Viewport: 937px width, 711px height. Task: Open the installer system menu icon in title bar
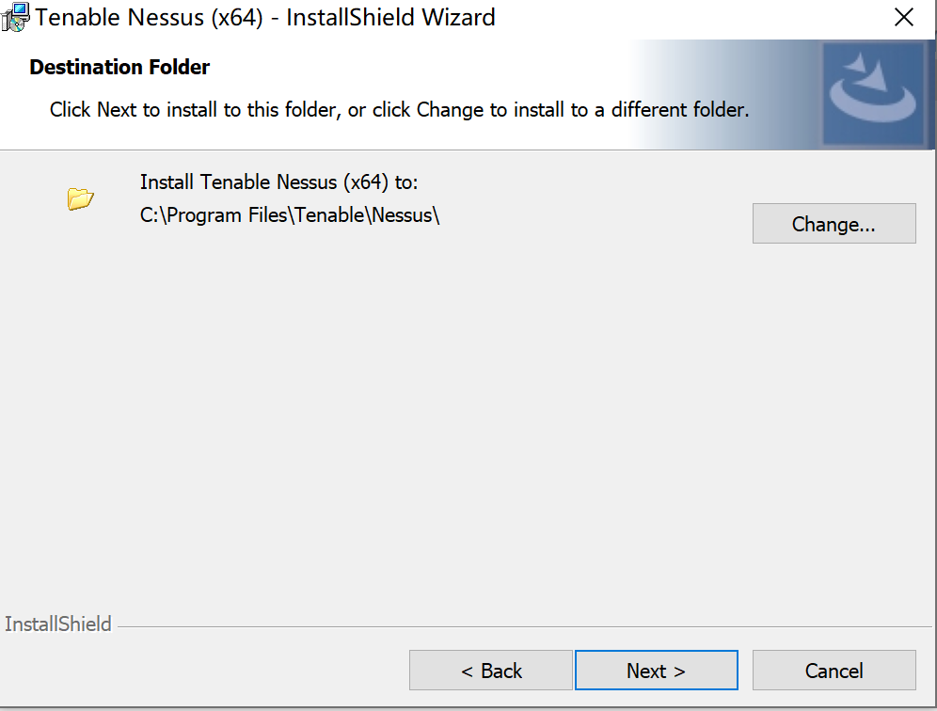tap(14, 17)
